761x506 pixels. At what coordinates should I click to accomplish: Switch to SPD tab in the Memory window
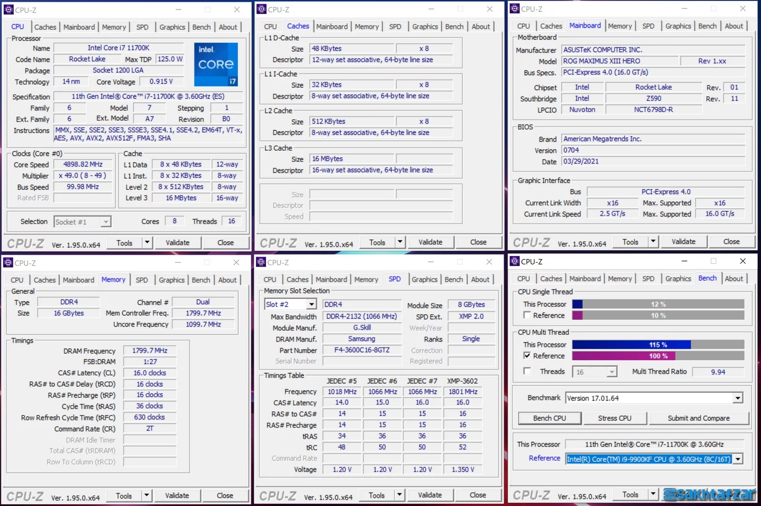point(142,280)
